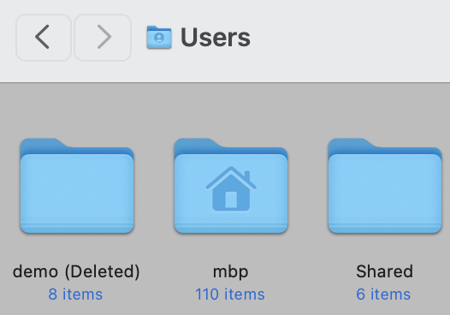Click the "mbp" folder name label

(x=230, y=272)
